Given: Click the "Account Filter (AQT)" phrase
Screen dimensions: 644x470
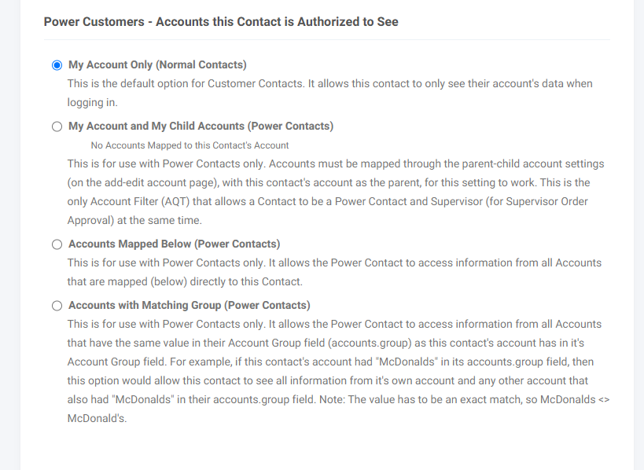Looking at the screenshot, I should click(140, 201).
